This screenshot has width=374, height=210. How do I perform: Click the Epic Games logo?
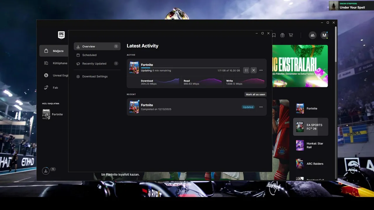61,35
